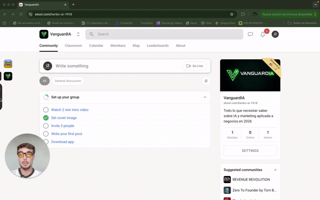This screenshot has width=320, height=200.
Task: Open Watch 2 min intro video link
Action: pyautogui.click(x=70, y=110)
